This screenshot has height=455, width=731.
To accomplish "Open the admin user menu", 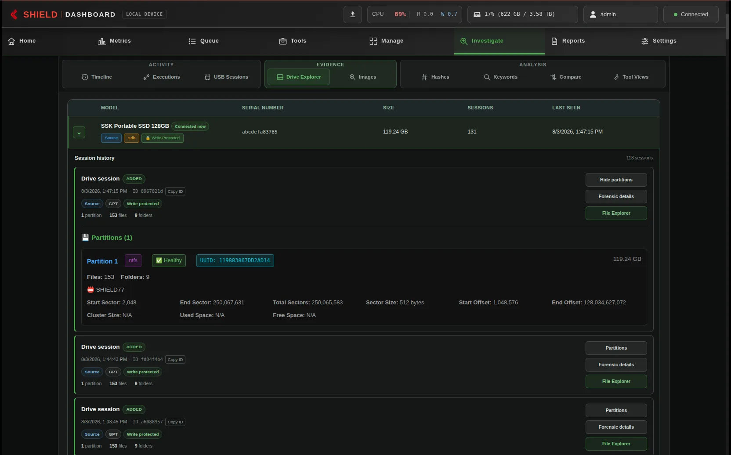I will click(620, 14).
